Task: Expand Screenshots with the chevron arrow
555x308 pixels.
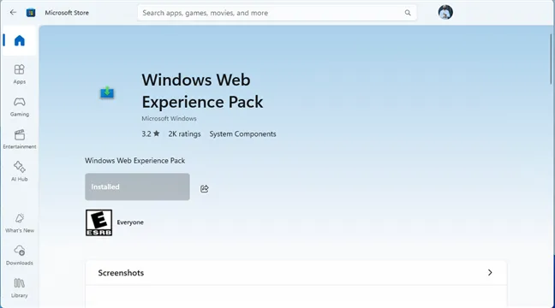Action: [x=490, y=273]
